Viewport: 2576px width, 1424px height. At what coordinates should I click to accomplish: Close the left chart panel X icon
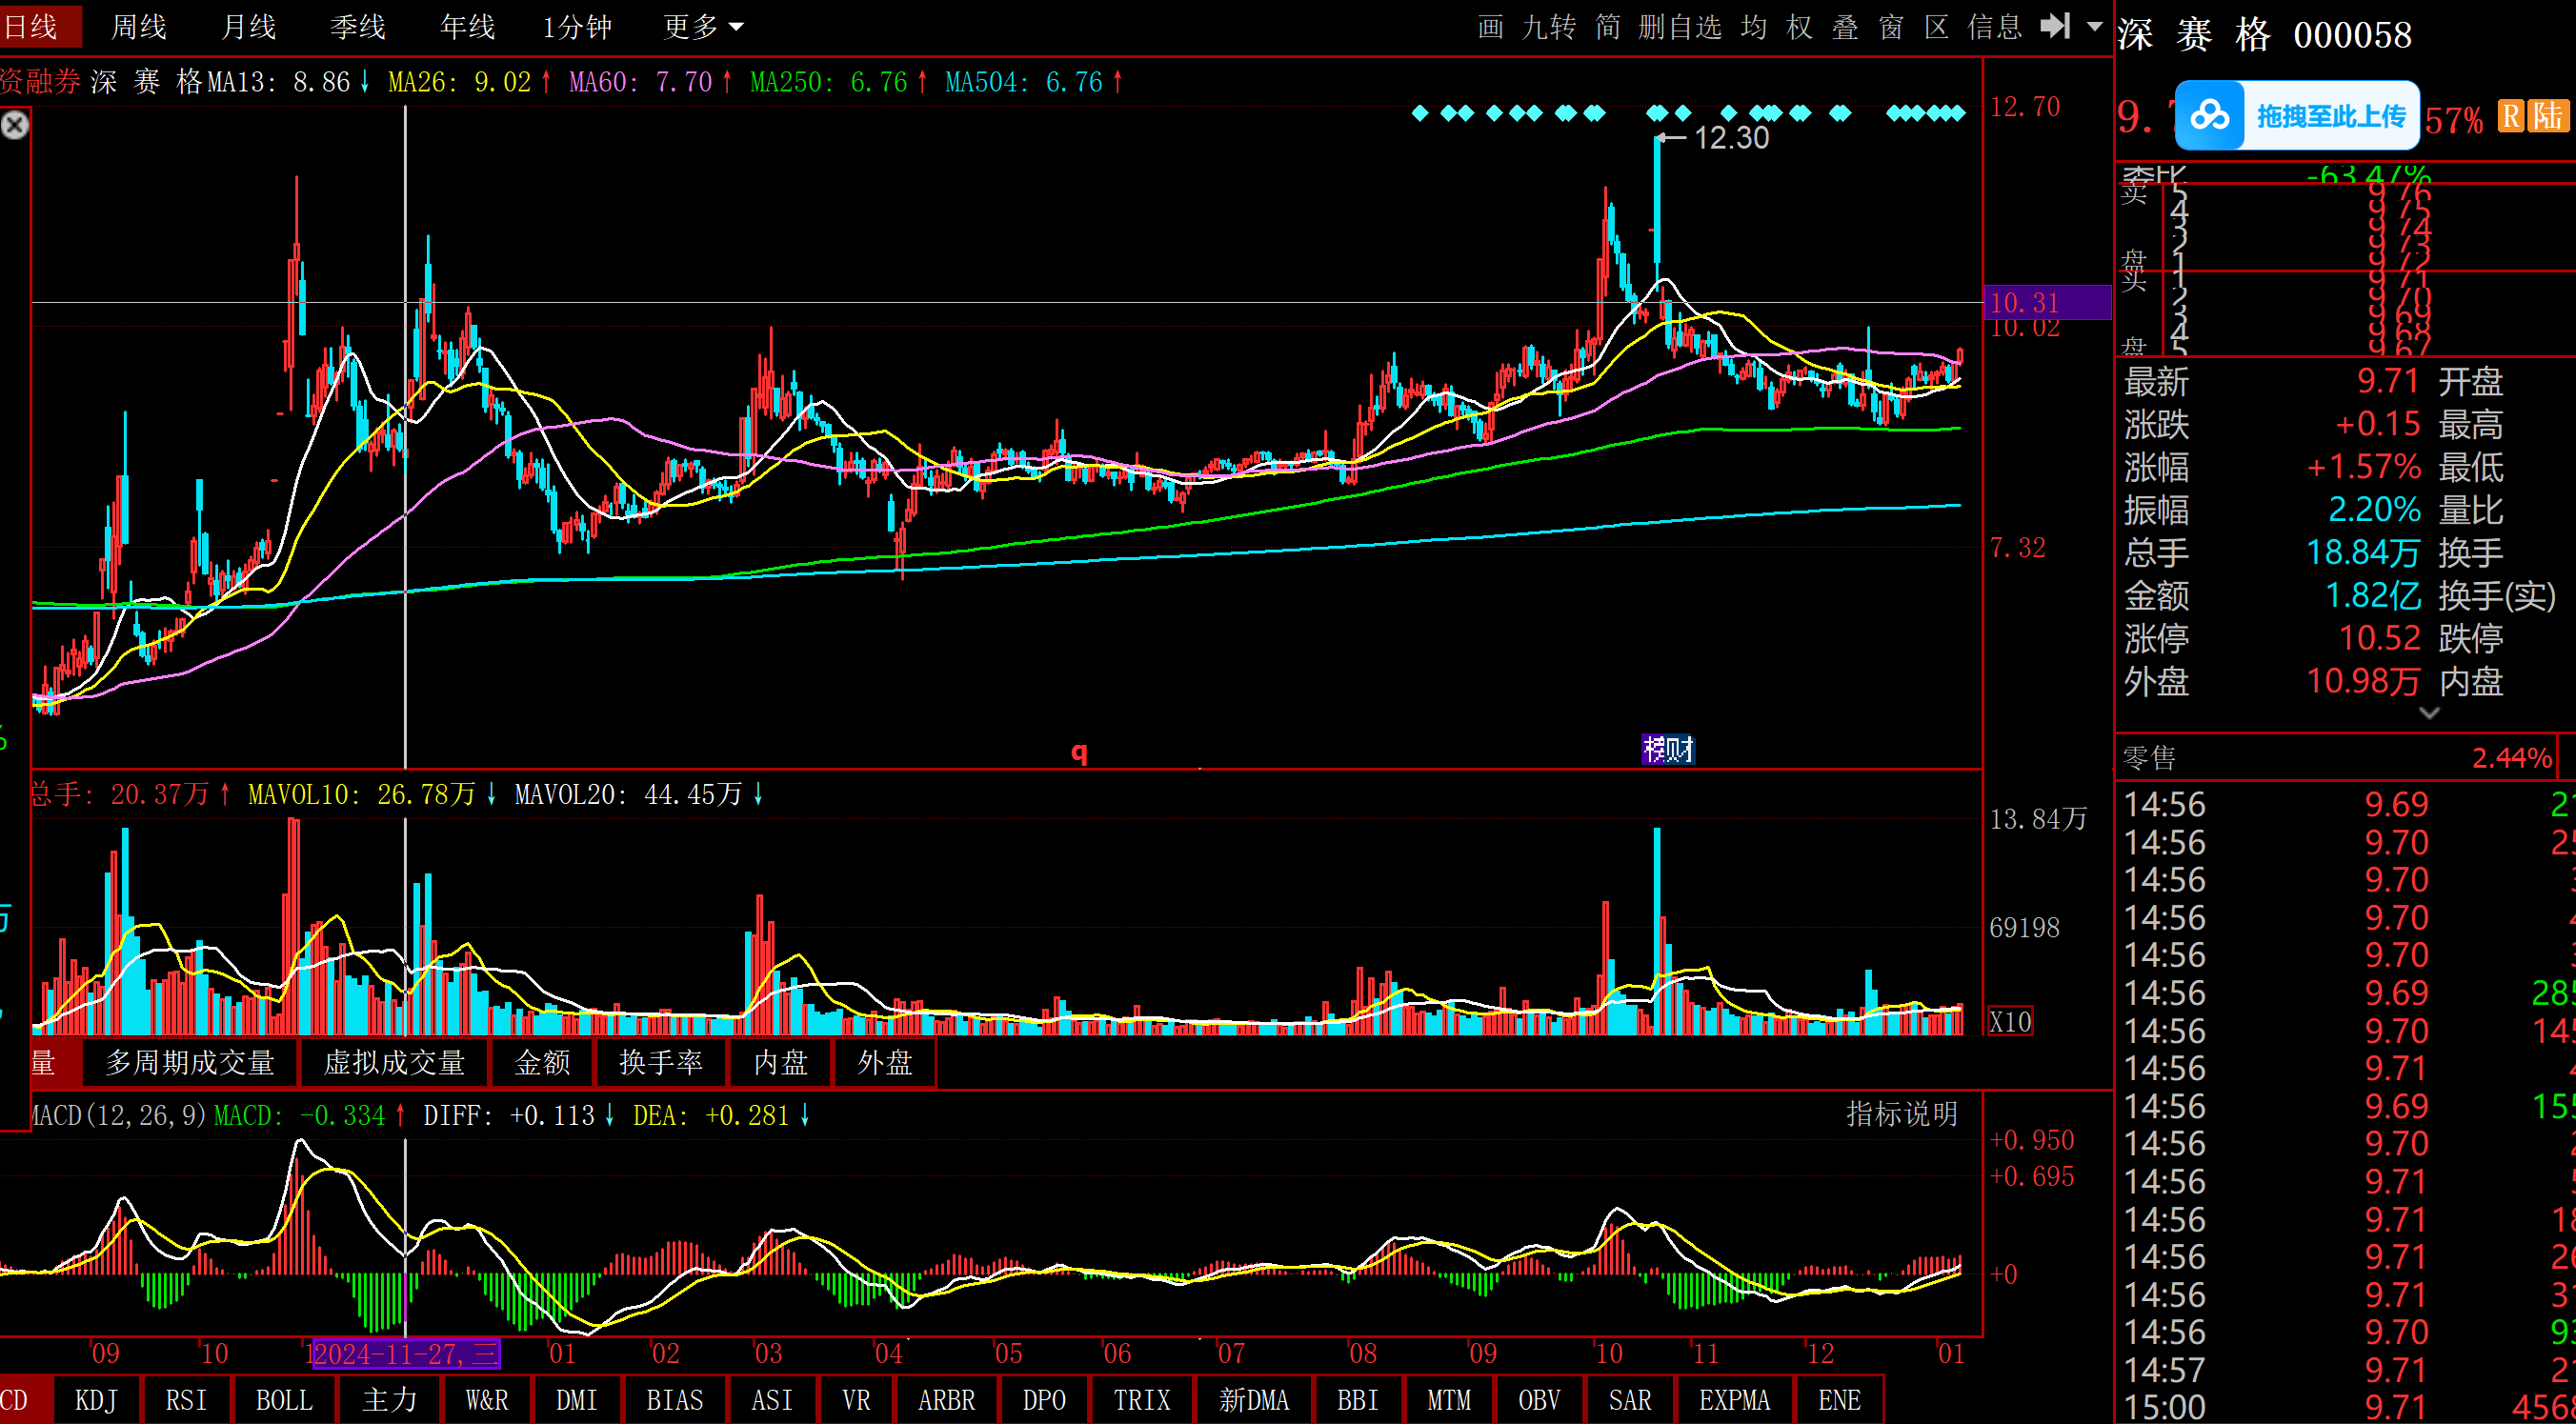coord(15,125)
